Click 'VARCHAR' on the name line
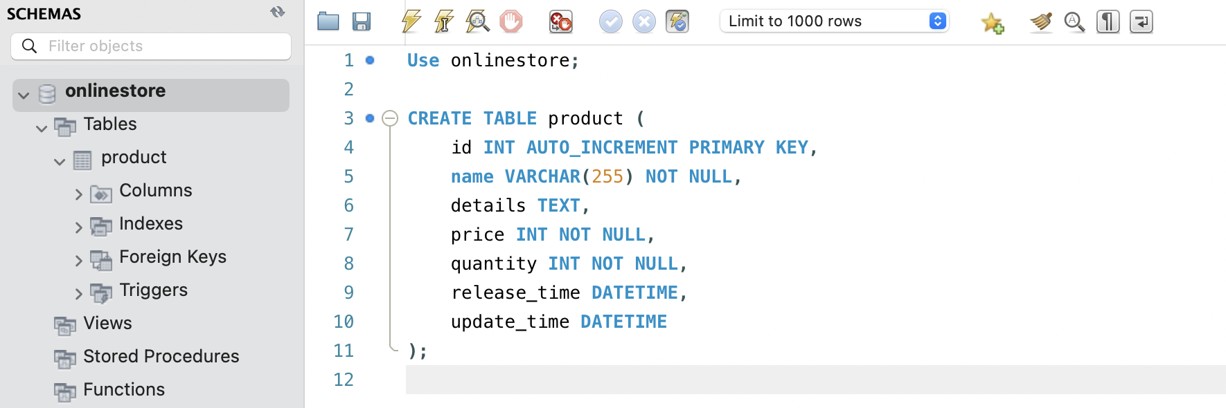 pos(542,176)
